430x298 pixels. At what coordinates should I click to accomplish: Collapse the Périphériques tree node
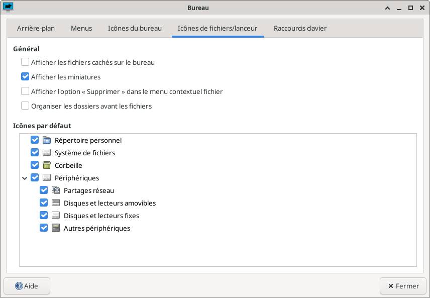coord(25,178)
